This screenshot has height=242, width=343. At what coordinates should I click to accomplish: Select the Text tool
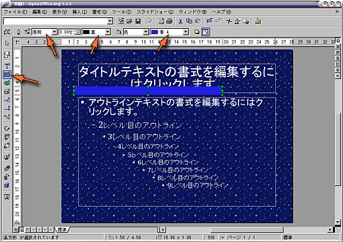click(x=7, y=66)
